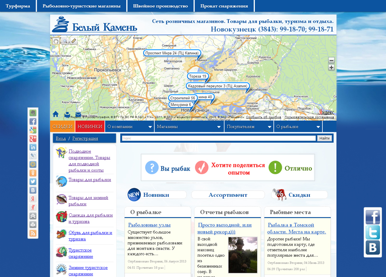Open the СКИДКИ orange tab
The height and width of the screenshot is (277, 386).
point(63,126)
